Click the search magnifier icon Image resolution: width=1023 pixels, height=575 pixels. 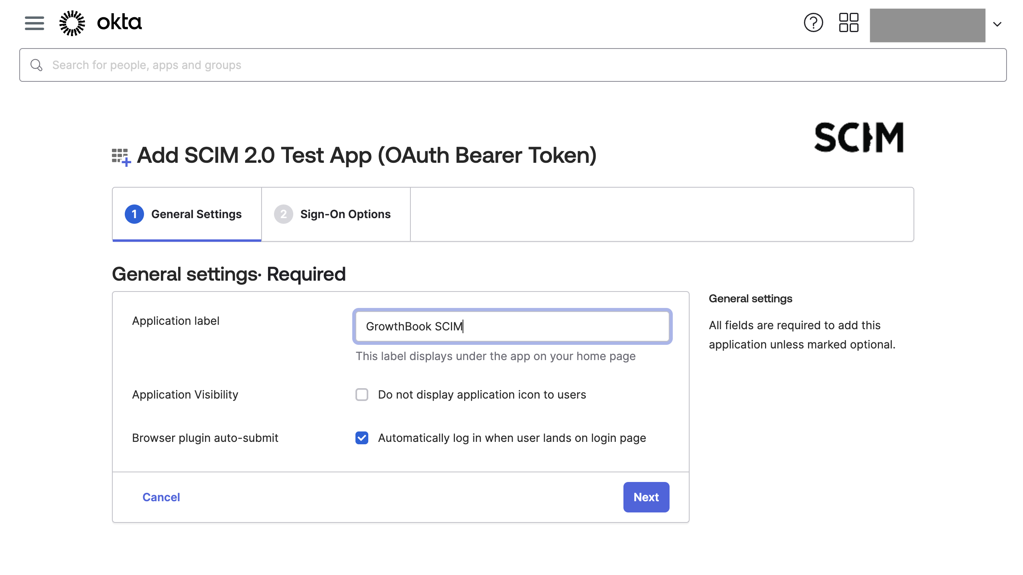pyautogui.click(x=37, y=65)
